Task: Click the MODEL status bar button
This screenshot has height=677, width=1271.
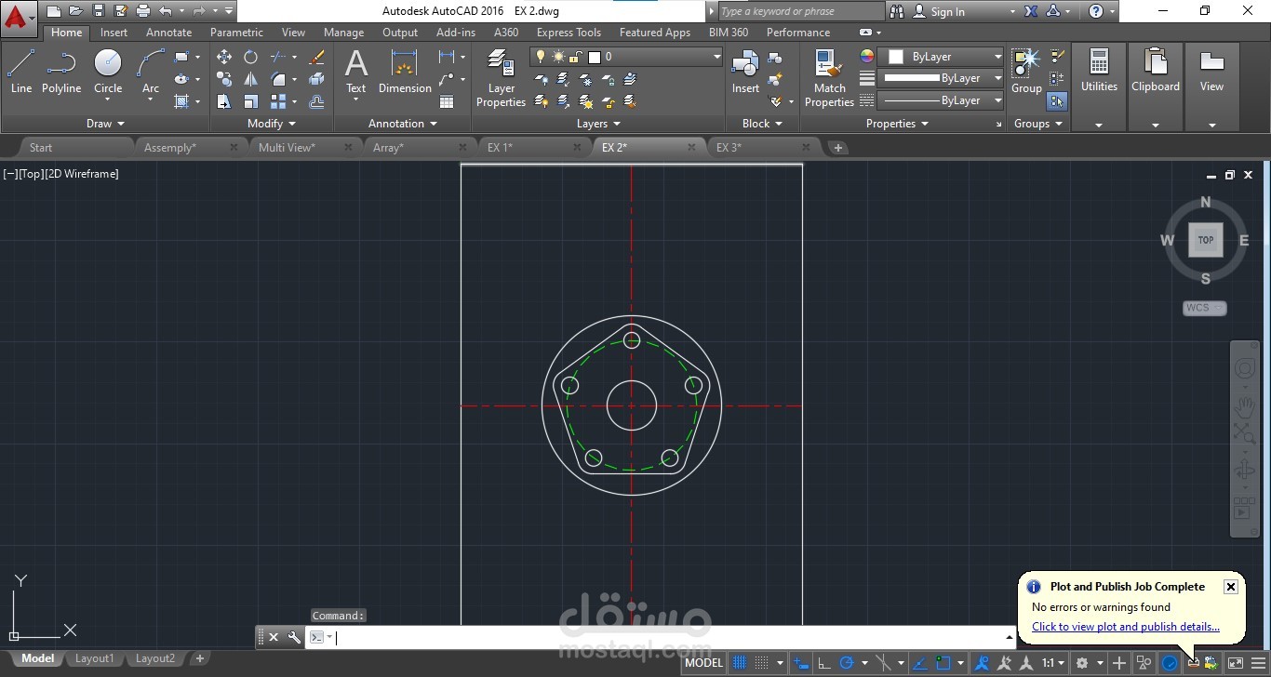Action: coord(703,663)
